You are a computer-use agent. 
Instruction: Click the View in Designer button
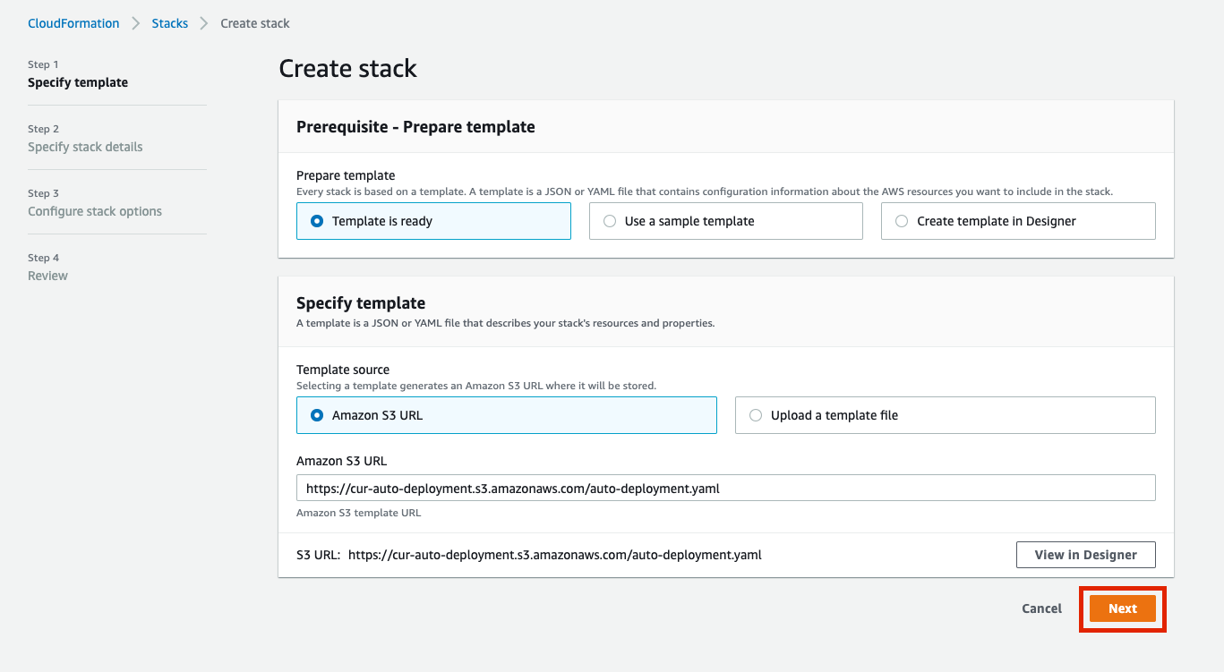(1085, 555)
